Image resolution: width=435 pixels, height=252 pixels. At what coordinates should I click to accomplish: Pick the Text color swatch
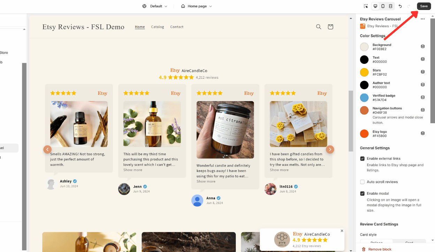(x=364, y=60)
